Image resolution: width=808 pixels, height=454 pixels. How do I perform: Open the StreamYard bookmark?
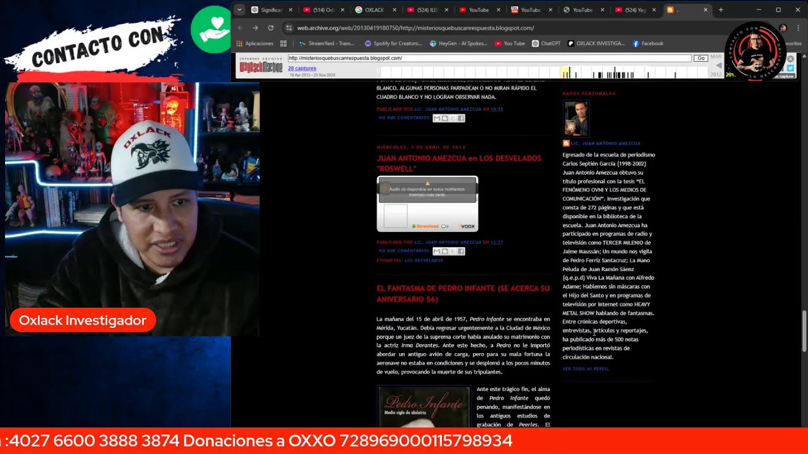coord(327,44)
